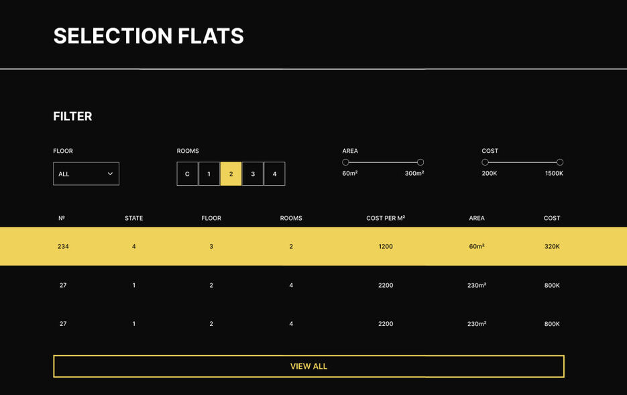Click the Rooms column header in table

(x=291, y=218)
